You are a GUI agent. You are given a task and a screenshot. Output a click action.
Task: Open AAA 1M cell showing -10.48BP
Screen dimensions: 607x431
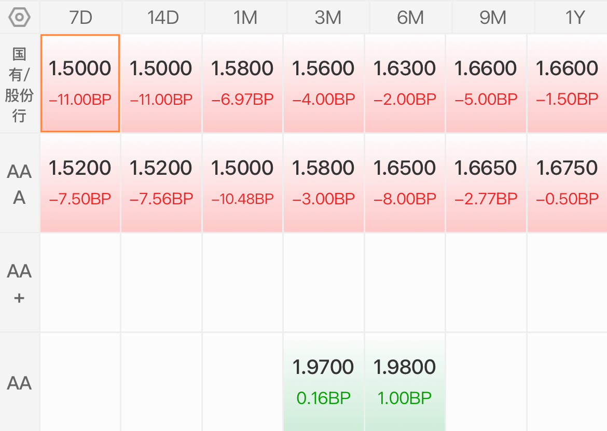242,183
